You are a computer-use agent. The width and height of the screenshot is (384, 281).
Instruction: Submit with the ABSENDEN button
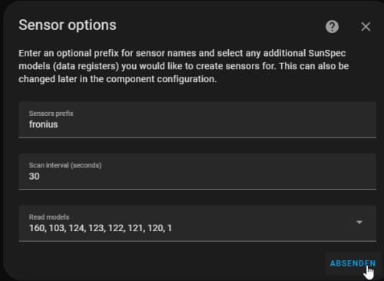pos(353,263)
